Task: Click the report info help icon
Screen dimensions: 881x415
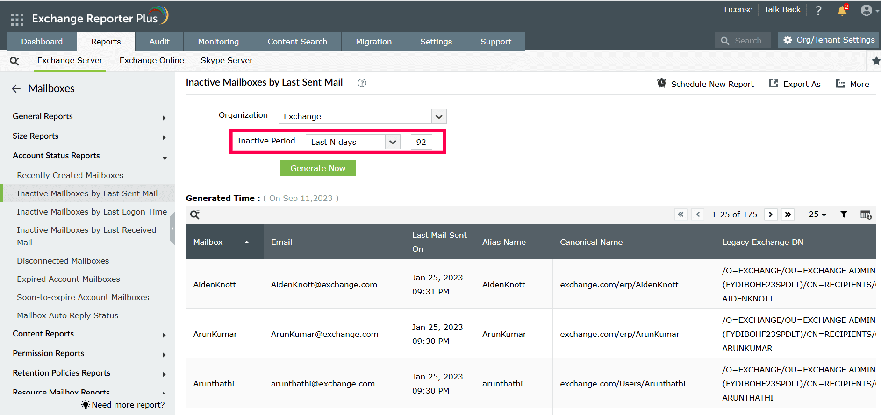Action: tap(362, 83)
